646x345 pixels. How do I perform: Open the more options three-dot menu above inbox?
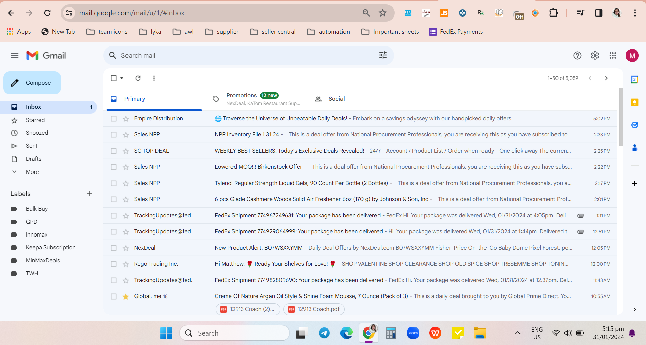pos(154,78)
